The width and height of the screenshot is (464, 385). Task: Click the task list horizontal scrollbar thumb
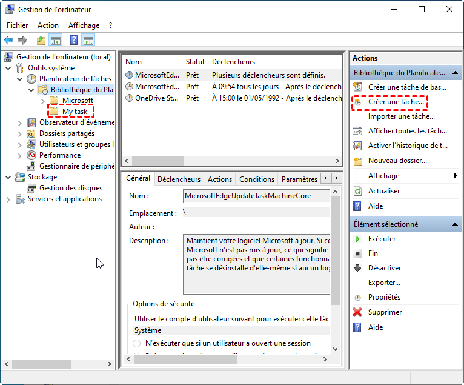(x=158, y=161)
